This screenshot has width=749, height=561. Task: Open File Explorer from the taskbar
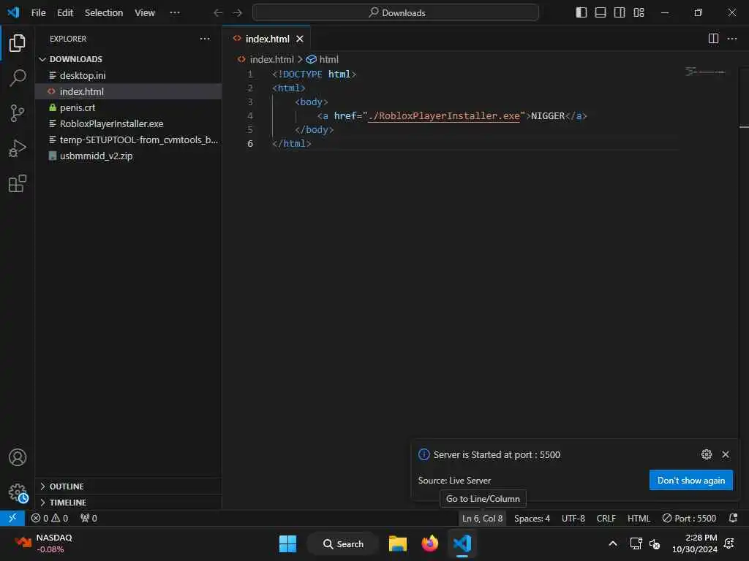[397, 543]
